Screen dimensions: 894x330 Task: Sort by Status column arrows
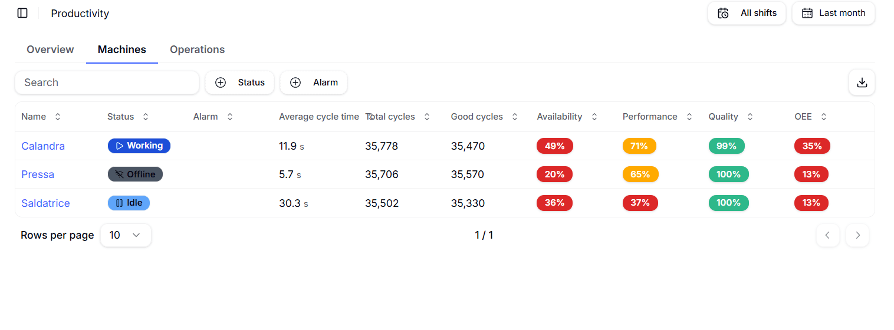(146, 117)
